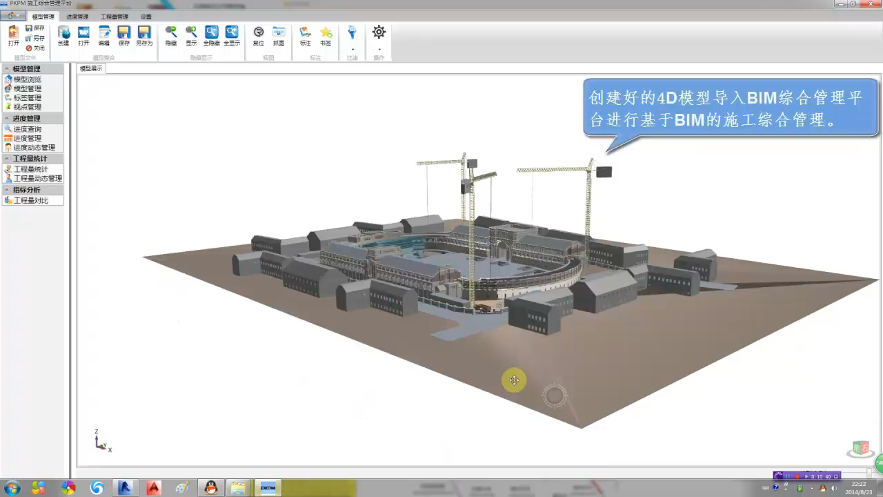Click the 编辑 edit icon

coord(103,35)
